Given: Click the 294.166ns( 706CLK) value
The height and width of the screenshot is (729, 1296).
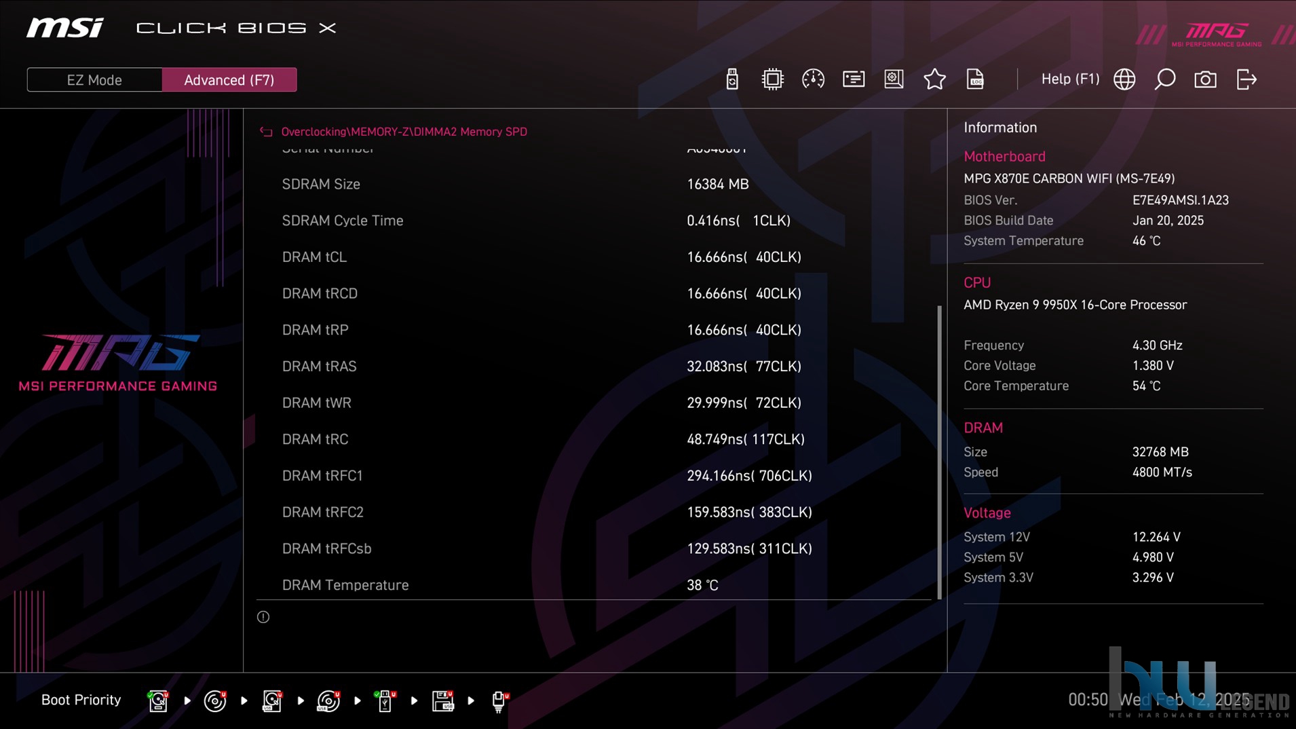Looking at the screenshot, I should point(749,476).
